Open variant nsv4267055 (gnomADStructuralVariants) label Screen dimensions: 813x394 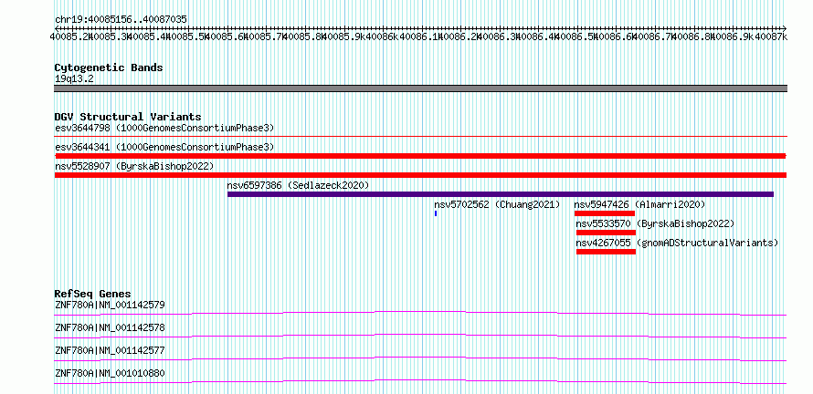(677, 243)
